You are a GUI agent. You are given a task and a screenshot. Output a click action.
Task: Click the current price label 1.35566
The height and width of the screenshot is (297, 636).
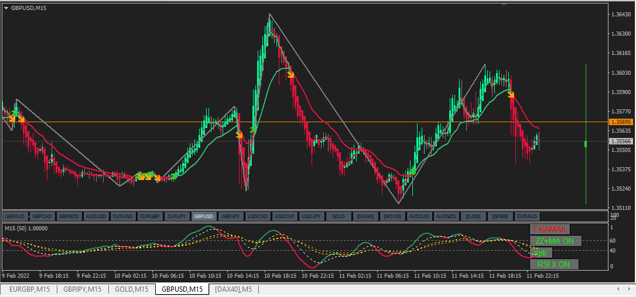(620, 141)
